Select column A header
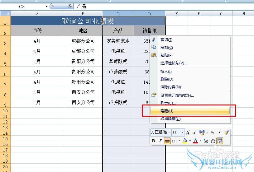Screen dimensions: 254x172 point(37,14)
